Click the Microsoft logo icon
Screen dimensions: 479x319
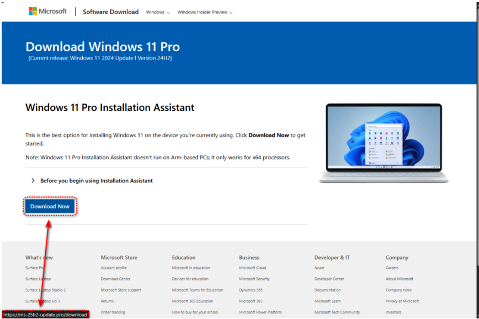pos(33,12)
